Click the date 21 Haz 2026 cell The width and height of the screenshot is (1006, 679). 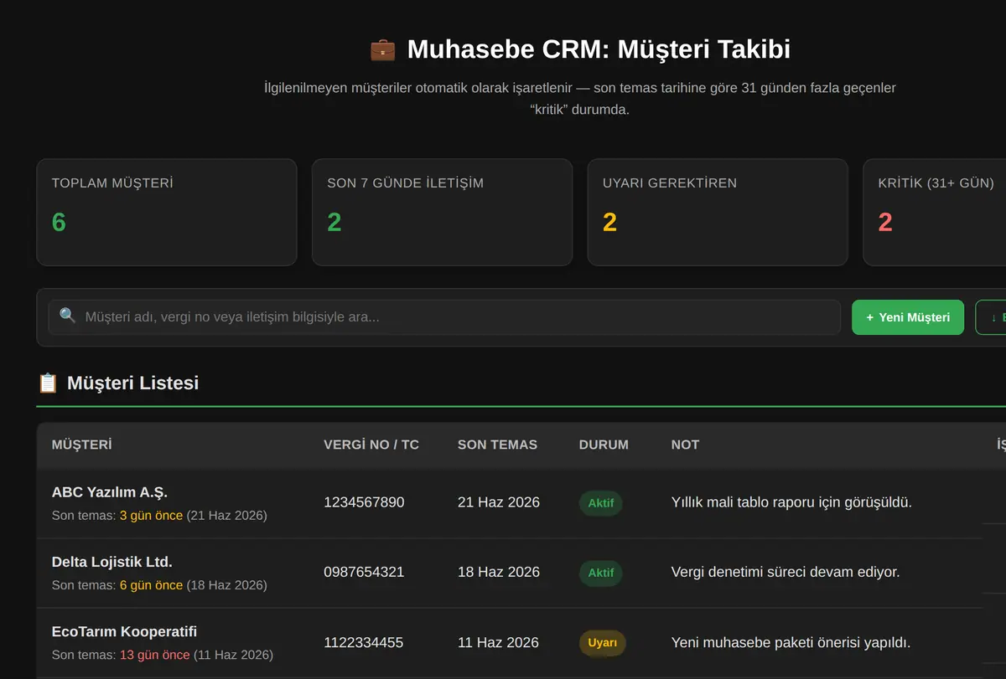coord(499,502)
